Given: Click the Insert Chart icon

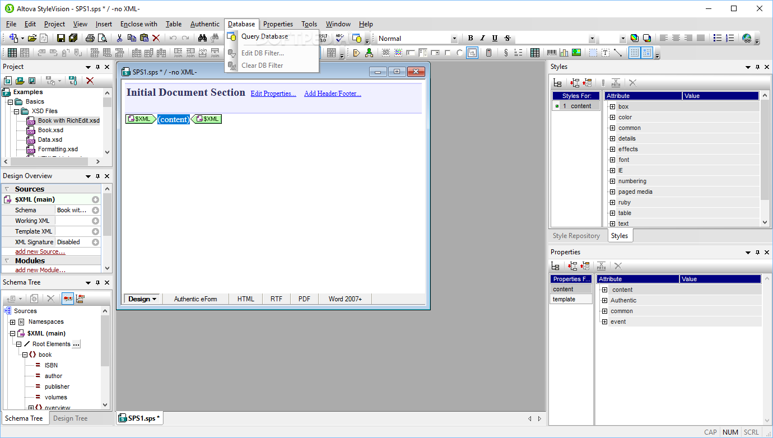Looking at the screenshot, I should pyautogui.click(x=564, y=53).
